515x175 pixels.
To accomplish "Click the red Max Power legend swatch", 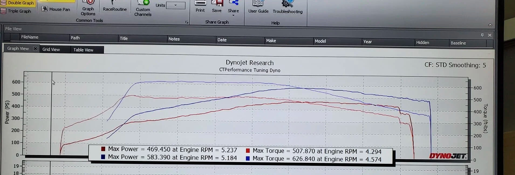I will point(103,149).
